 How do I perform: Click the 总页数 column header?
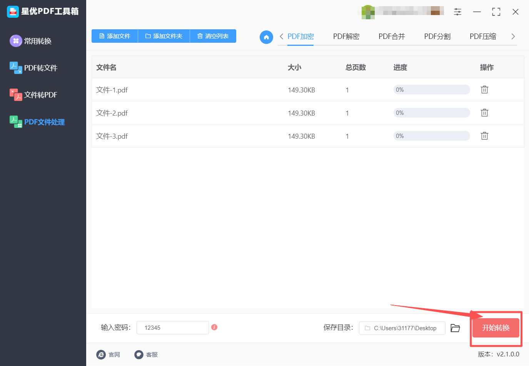(x=355, y=67)
